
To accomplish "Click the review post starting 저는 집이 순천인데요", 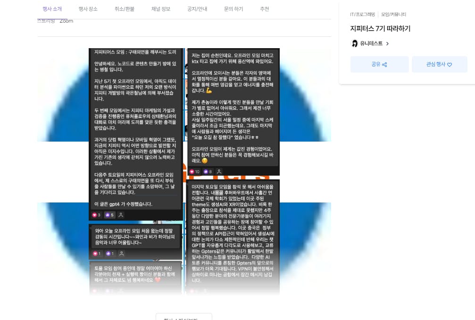I will click(x=233, y=111).
